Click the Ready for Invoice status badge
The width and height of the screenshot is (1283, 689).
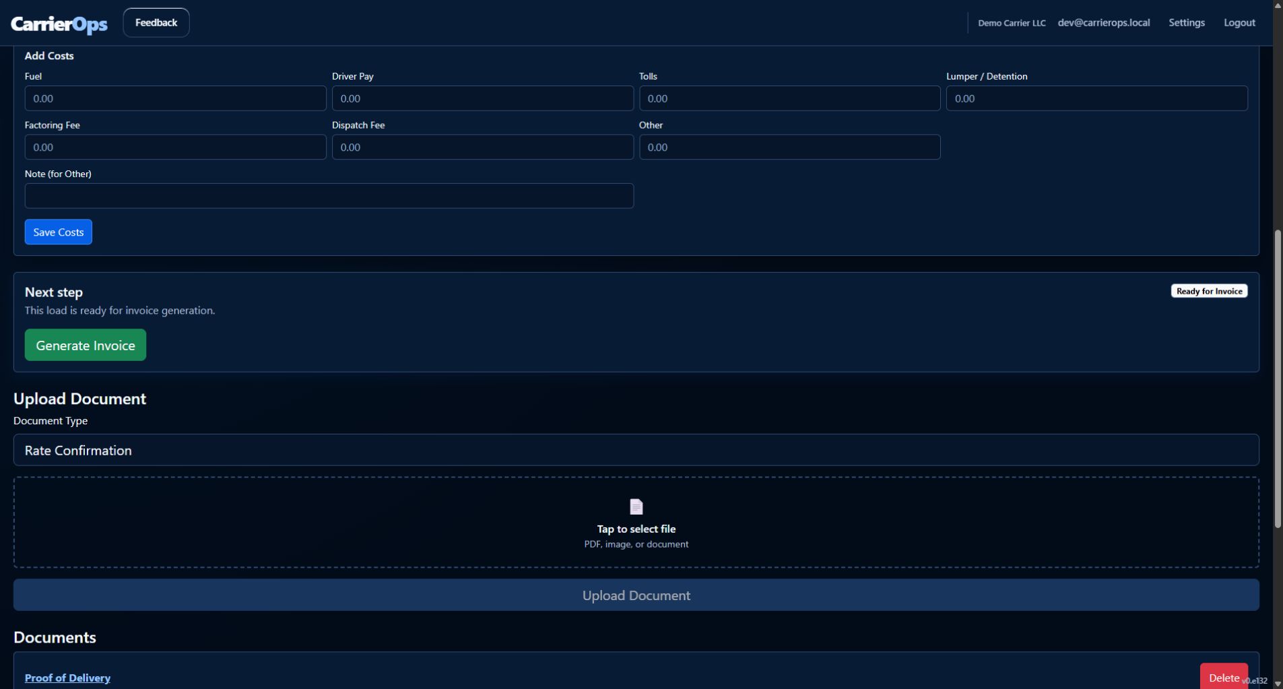[x=1209, y=291]
